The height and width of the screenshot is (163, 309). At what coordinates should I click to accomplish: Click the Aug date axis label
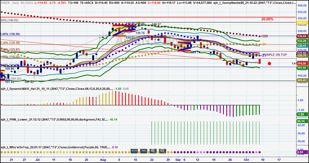103,160
